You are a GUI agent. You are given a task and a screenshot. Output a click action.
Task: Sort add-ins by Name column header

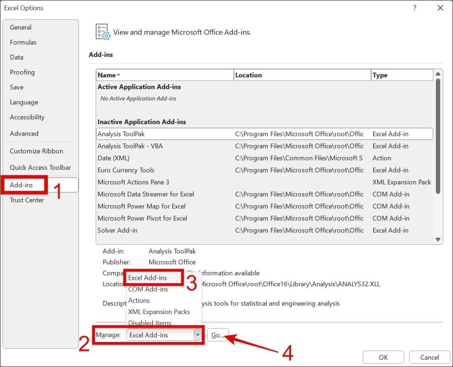[165, 75]
